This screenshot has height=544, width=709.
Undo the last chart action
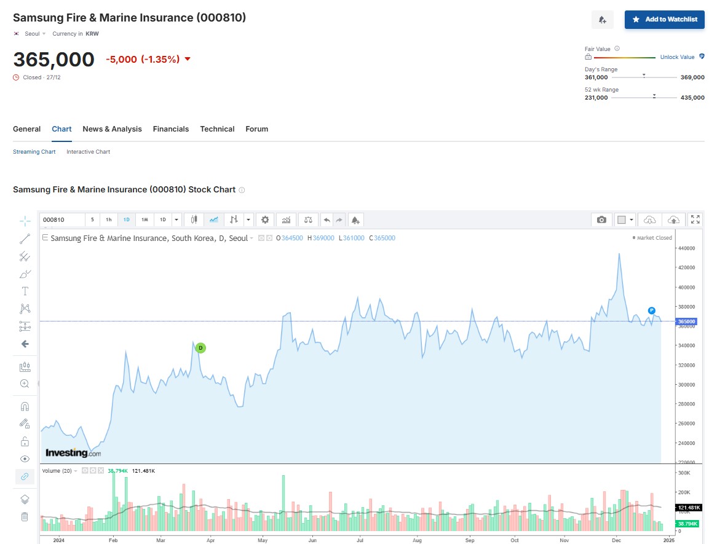pyautogui.click(x=327, y=220)
